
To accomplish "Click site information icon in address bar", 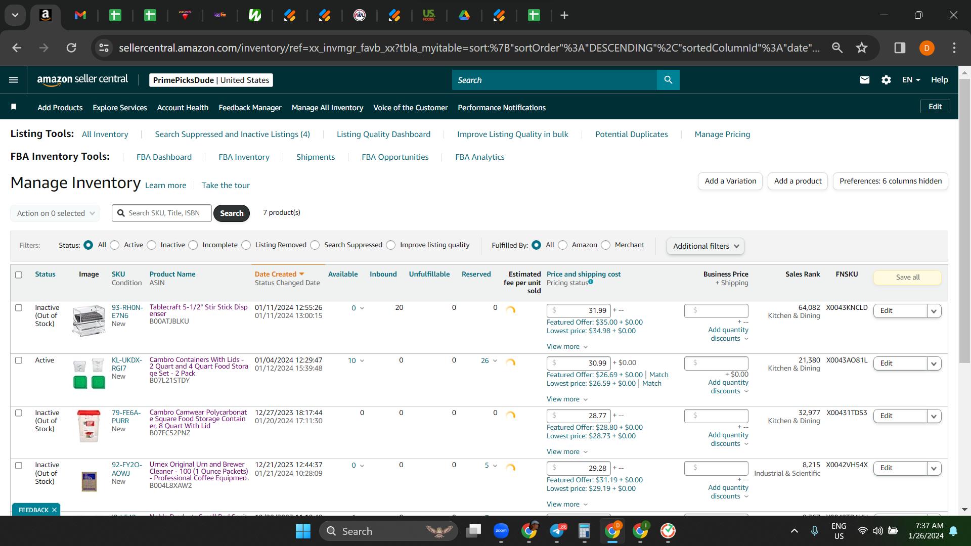I will tap(104, 48).
